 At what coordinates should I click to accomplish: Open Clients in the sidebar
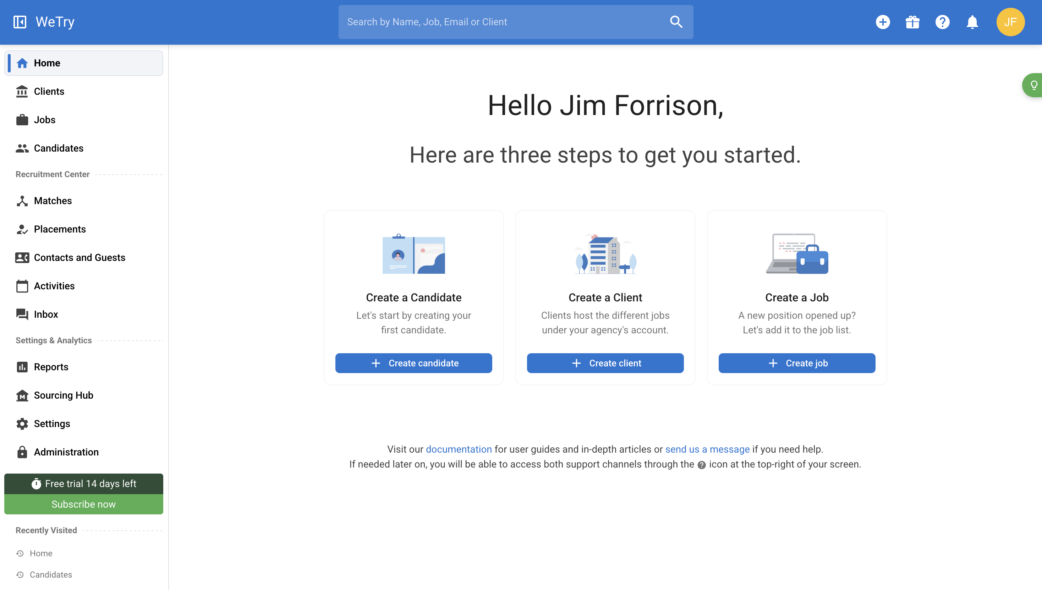[x=49, y=92]
